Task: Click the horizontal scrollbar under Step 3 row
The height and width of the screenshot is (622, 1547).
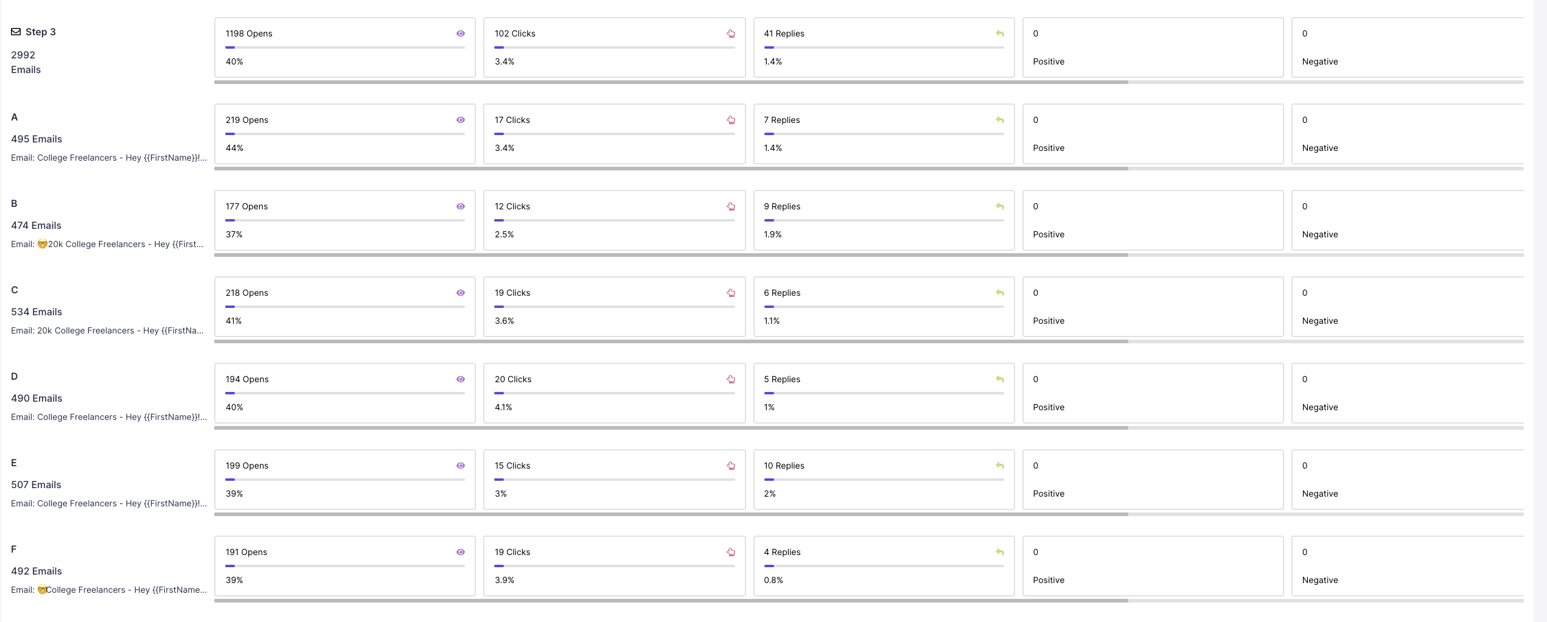Action: (x=671, y=82)
